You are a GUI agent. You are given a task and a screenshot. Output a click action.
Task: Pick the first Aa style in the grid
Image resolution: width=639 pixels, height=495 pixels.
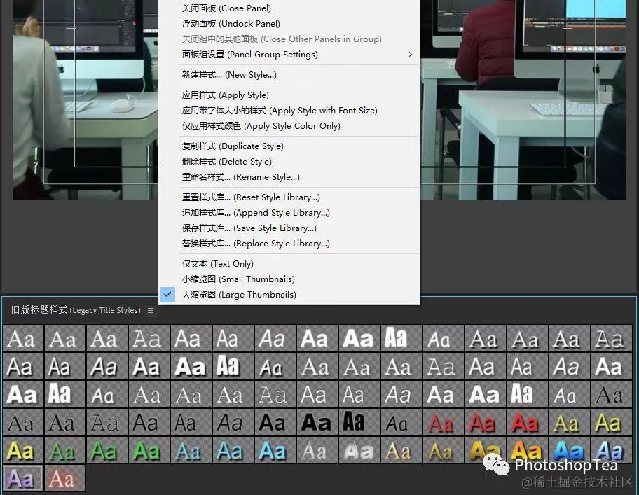(x=23, y=338)
